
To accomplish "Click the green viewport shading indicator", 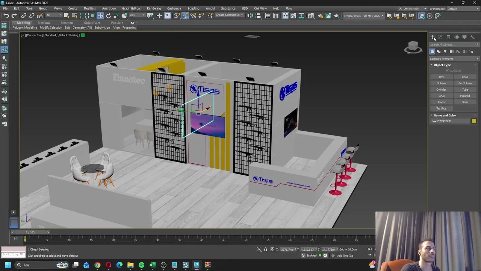I will pos(83,35).
